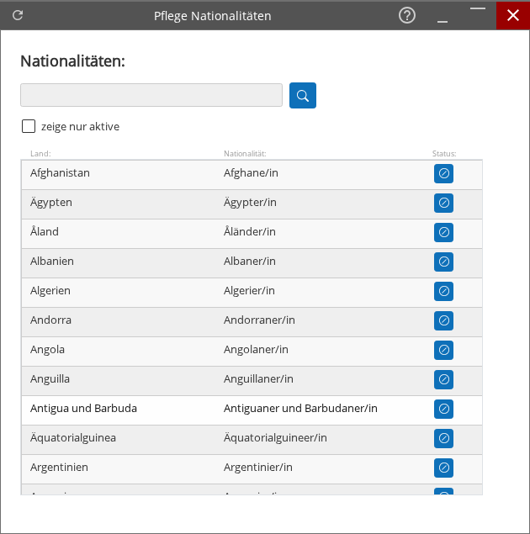Click status icon for Antigua und Barbuda

click(443, 409)
